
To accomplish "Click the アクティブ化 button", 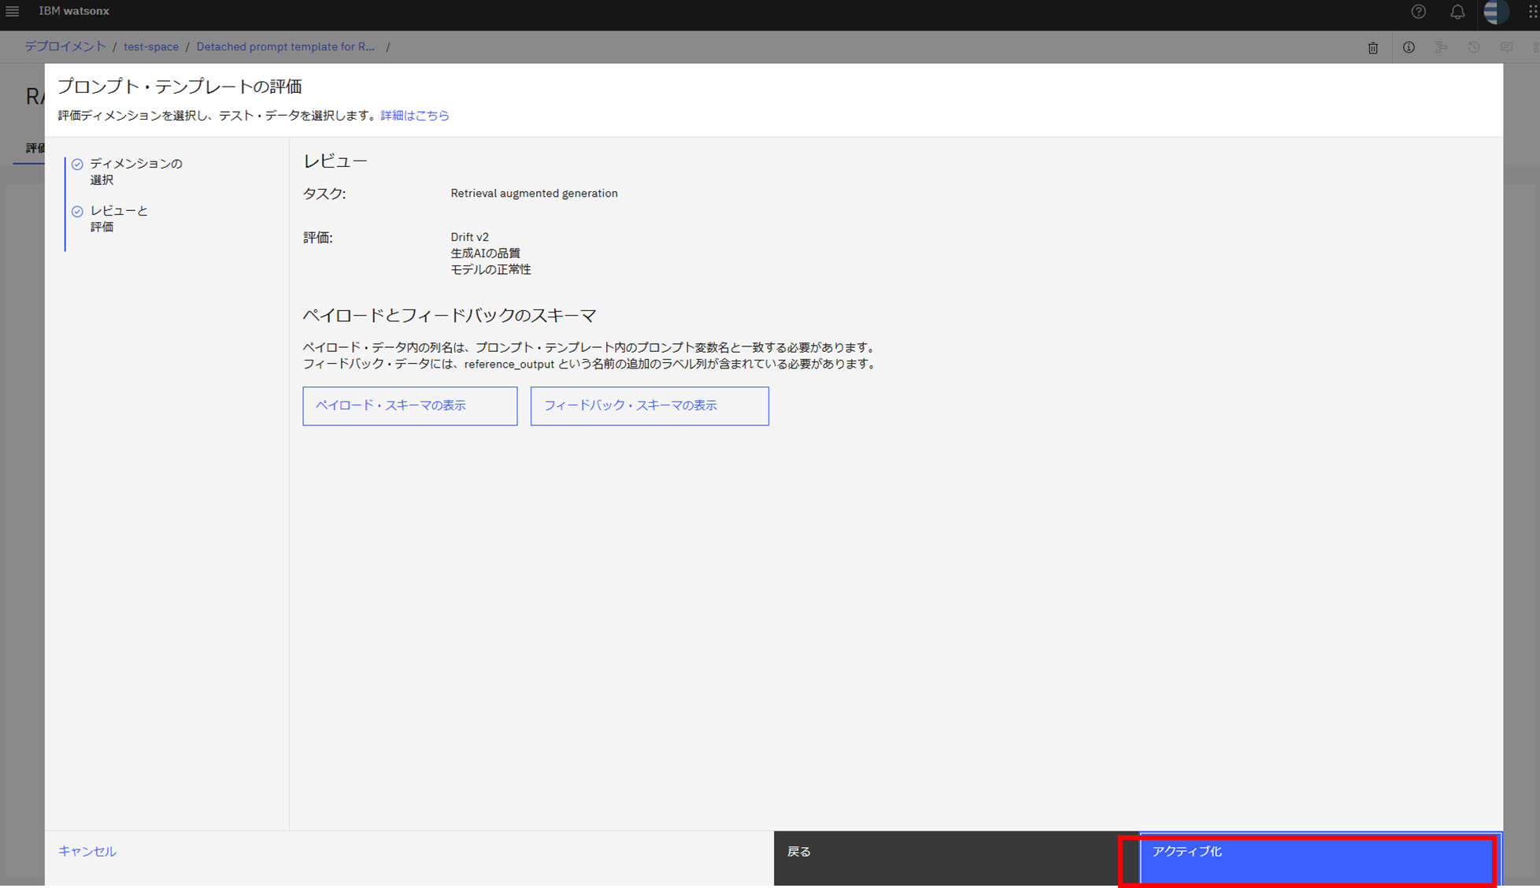I will 1319,858.
